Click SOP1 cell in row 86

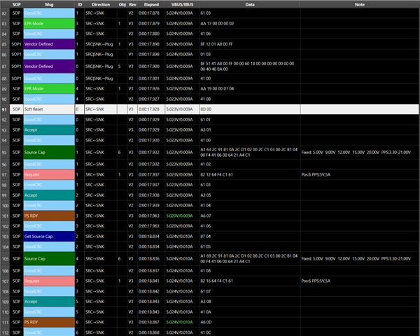[16, 55]
